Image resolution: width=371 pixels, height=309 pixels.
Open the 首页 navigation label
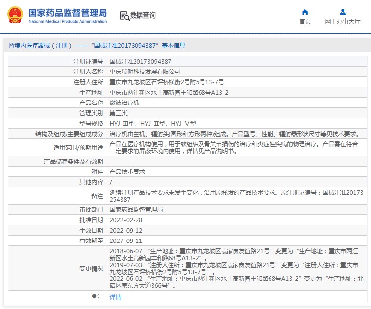click(305, 22)
